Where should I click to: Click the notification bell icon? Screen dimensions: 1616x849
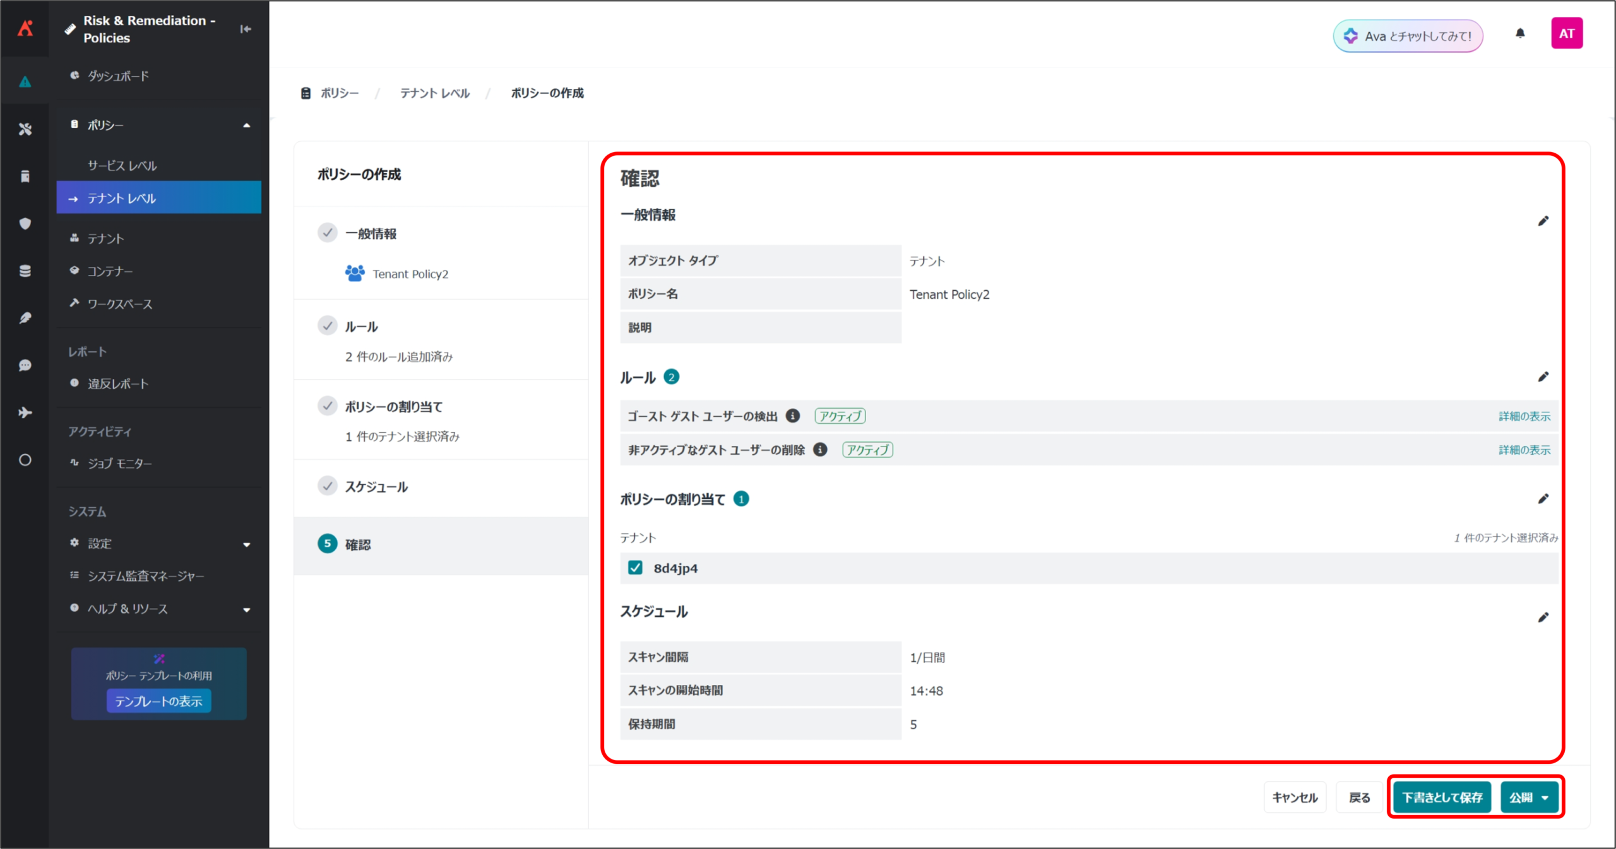pyautogui.click(x=1519, y=33)
